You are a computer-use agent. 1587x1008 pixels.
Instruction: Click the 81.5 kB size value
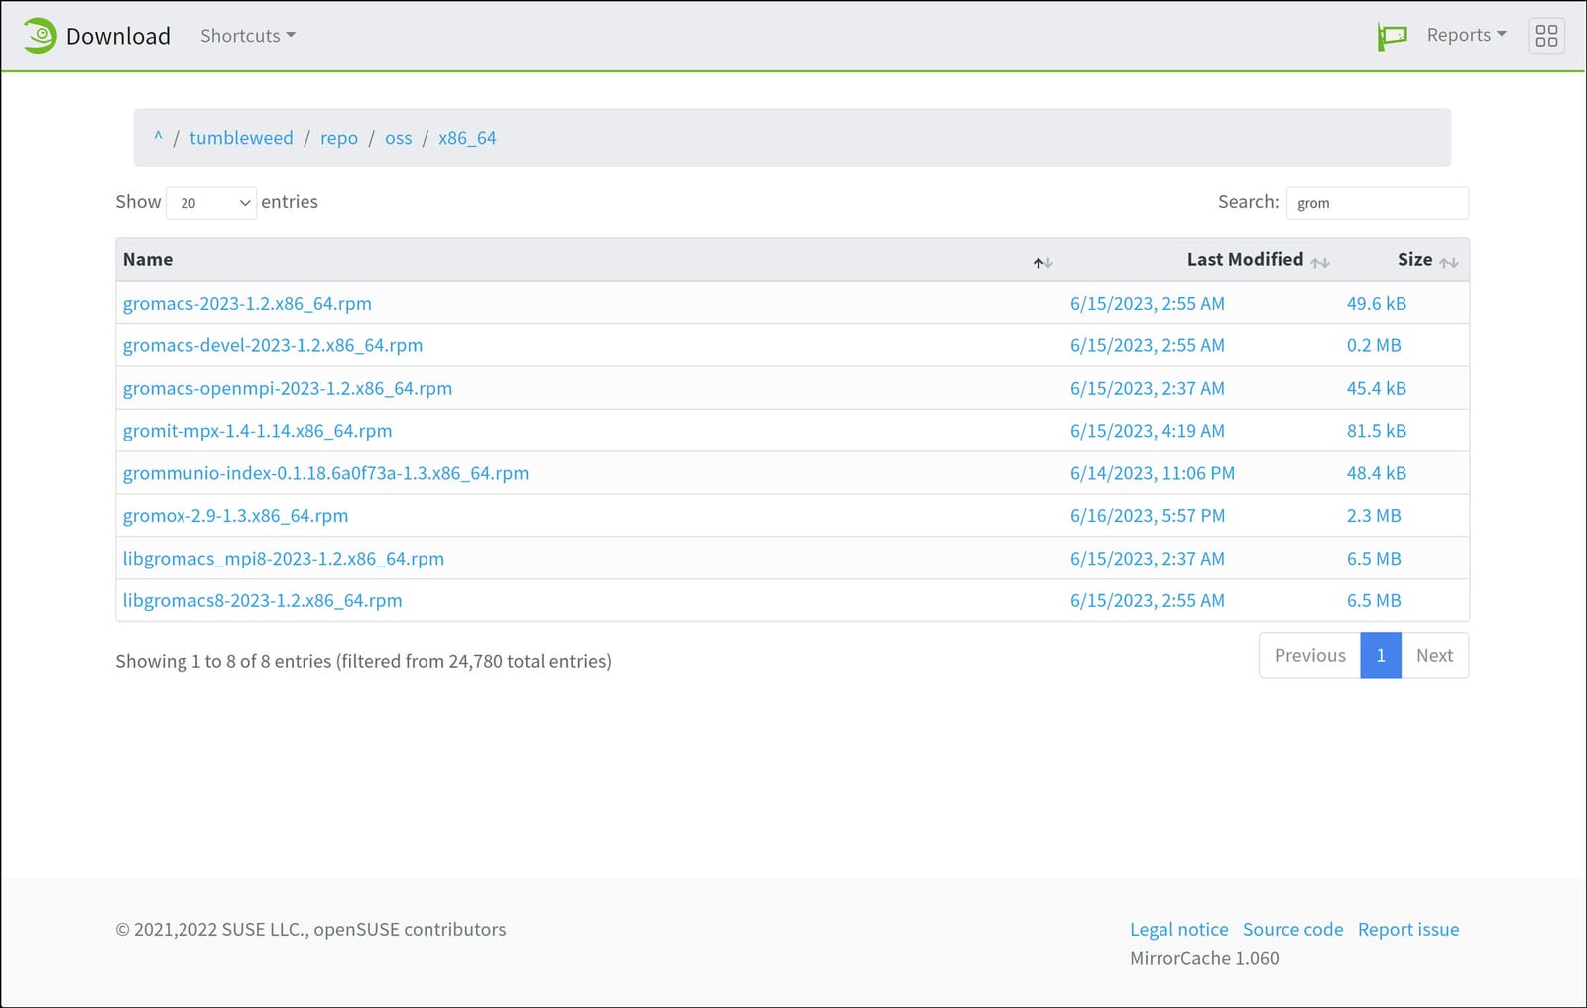coord(1377,431)
